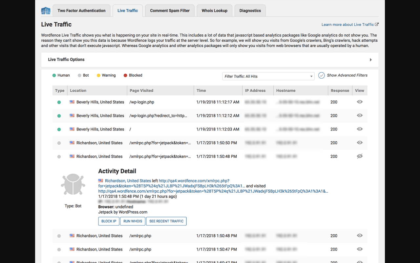Click the US flag in the 11:12:03 AM row
Image resolution: width=420 pixels, height=263 pixels.
[x=72, y=129]
